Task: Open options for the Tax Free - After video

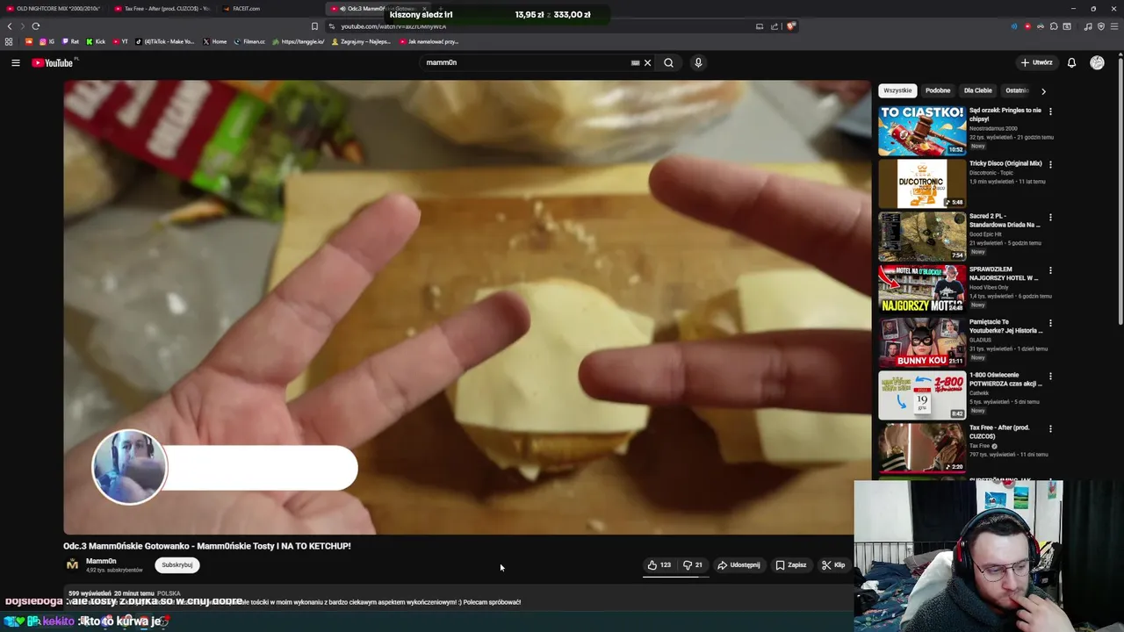Action: click(1050, 429)
